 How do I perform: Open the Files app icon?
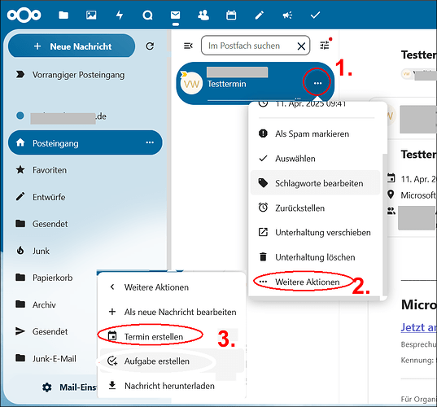pyautogui.click(x=63, y=15)
